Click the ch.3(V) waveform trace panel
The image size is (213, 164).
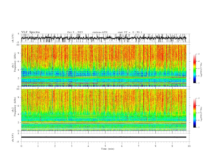click(x=106, y=137)
